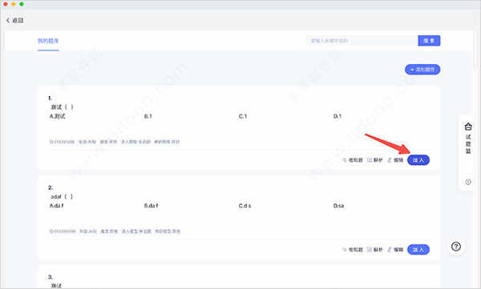Open the help question mark button
This screenshot has width=481, height=289.
pyautogui.click(x=456, y=247)
